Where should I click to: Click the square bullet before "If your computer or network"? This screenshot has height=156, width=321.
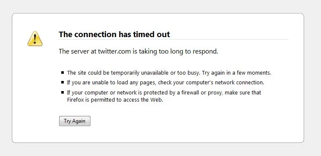pyautogui.click(x=63, y=92)
